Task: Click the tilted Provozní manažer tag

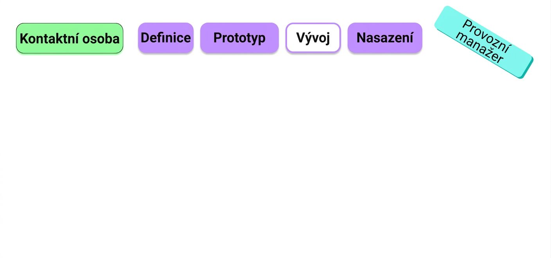Action: 484,42
